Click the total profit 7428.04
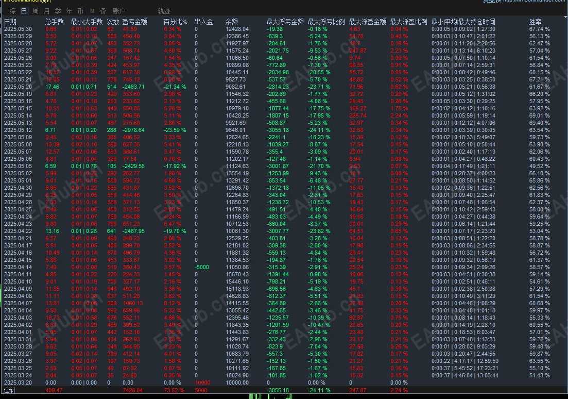The width and height of the screenshot is (568, 399). click(x=132, y=391)
